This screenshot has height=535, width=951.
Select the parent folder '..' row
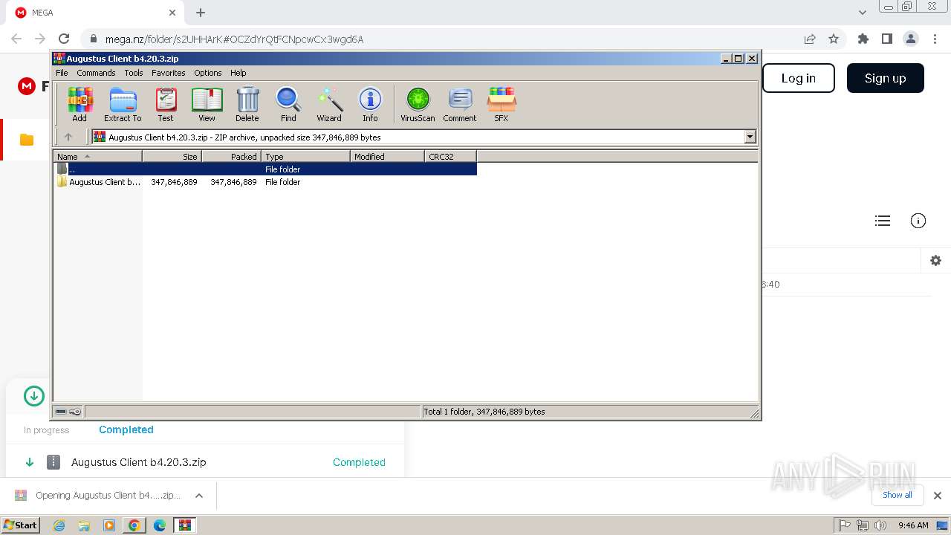pyautogui.click(x=265, y=169)
